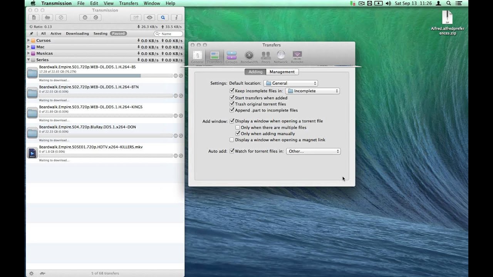Click the Paused filter button
This screenshot has width=493, height=277.
pos(118,33)
